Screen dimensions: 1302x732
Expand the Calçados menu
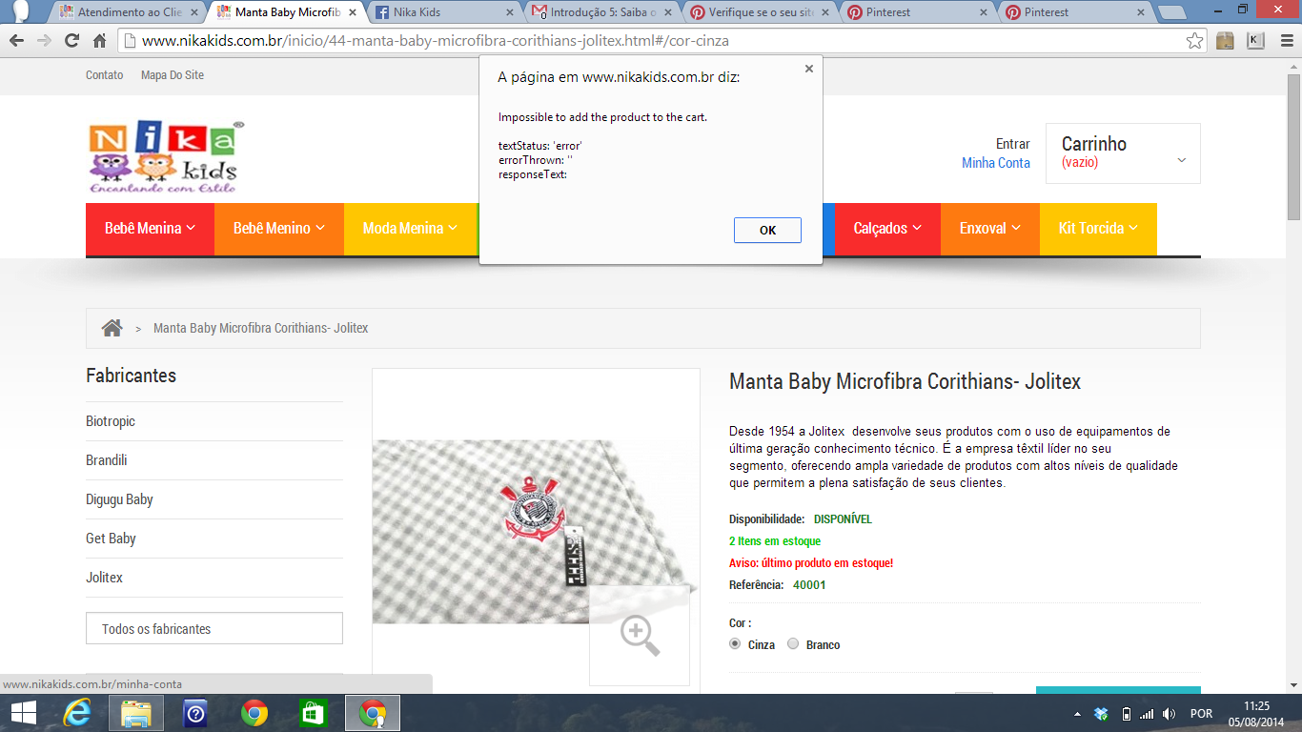pos(887,229)
